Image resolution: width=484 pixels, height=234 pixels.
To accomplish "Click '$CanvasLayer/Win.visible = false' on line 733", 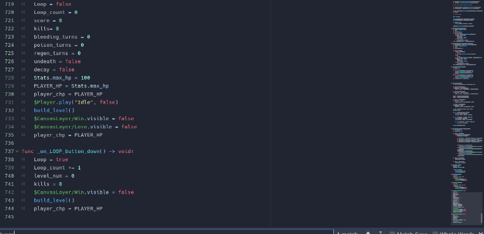I will coord(84,118).
